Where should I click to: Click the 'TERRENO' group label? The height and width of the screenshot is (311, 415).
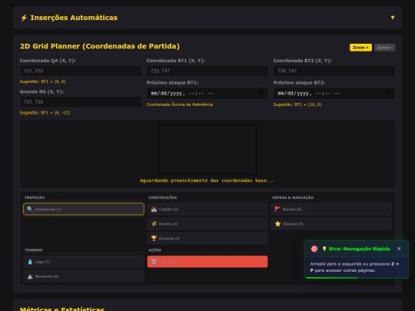pos(34,250)
